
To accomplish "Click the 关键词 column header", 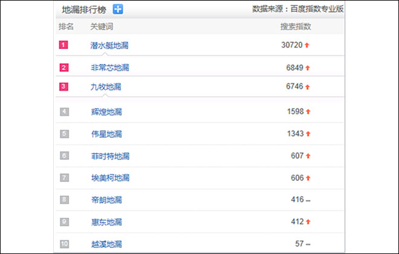I will click(x=102, y=27).
